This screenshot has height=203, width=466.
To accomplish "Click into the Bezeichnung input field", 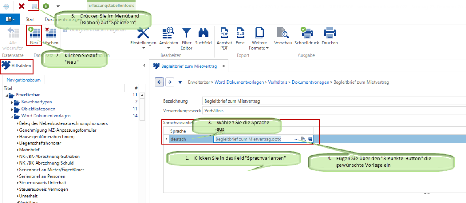I will point(334,101).
